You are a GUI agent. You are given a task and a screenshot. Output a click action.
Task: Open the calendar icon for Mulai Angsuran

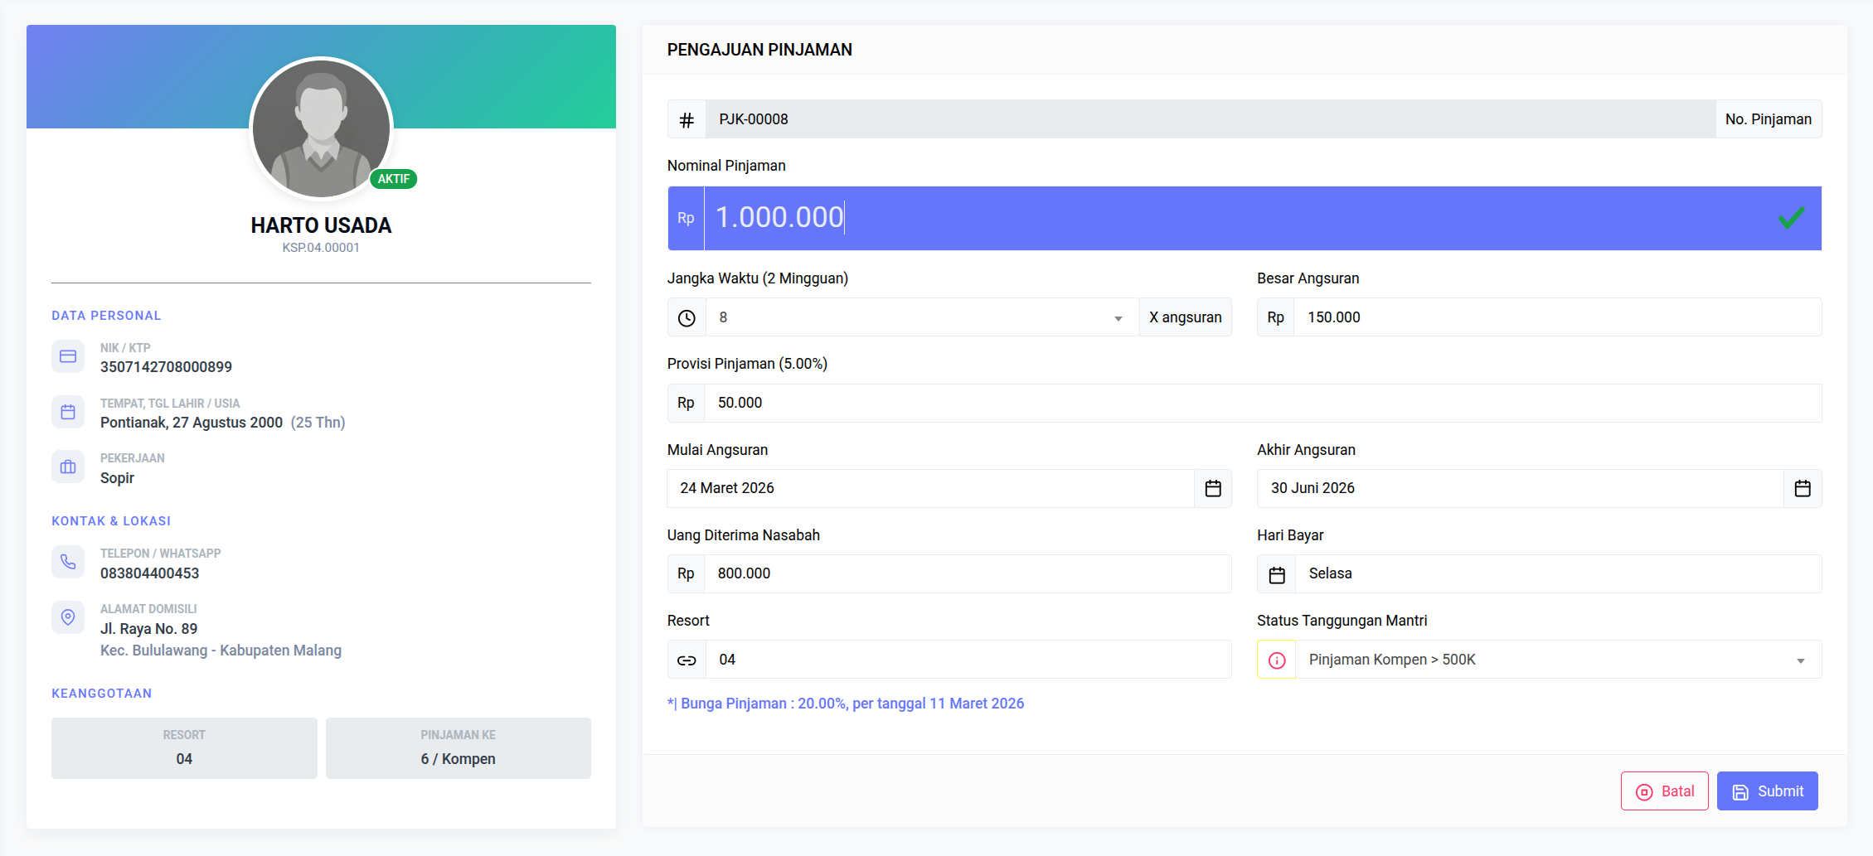1212,488
